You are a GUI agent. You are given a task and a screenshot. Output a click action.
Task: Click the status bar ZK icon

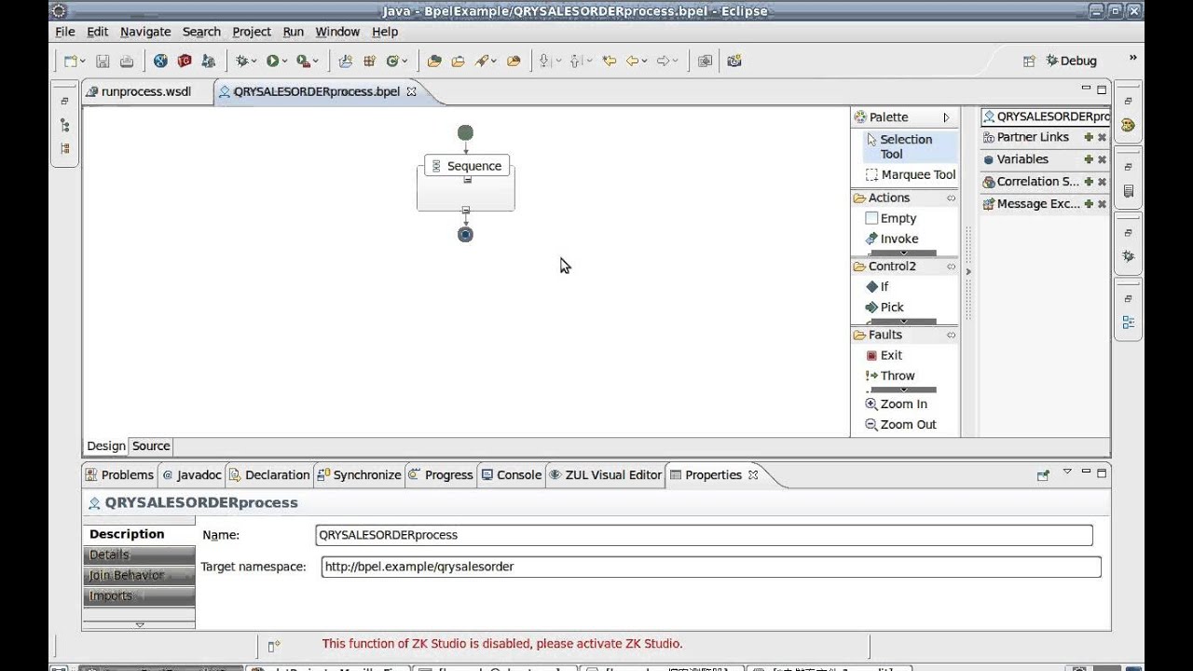pyautogui.click(x=273, y=646)
